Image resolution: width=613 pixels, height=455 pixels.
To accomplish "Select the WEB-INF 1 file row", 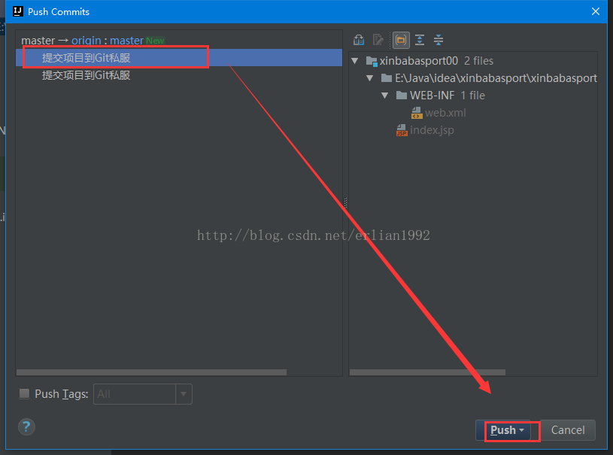I will 448,96.
